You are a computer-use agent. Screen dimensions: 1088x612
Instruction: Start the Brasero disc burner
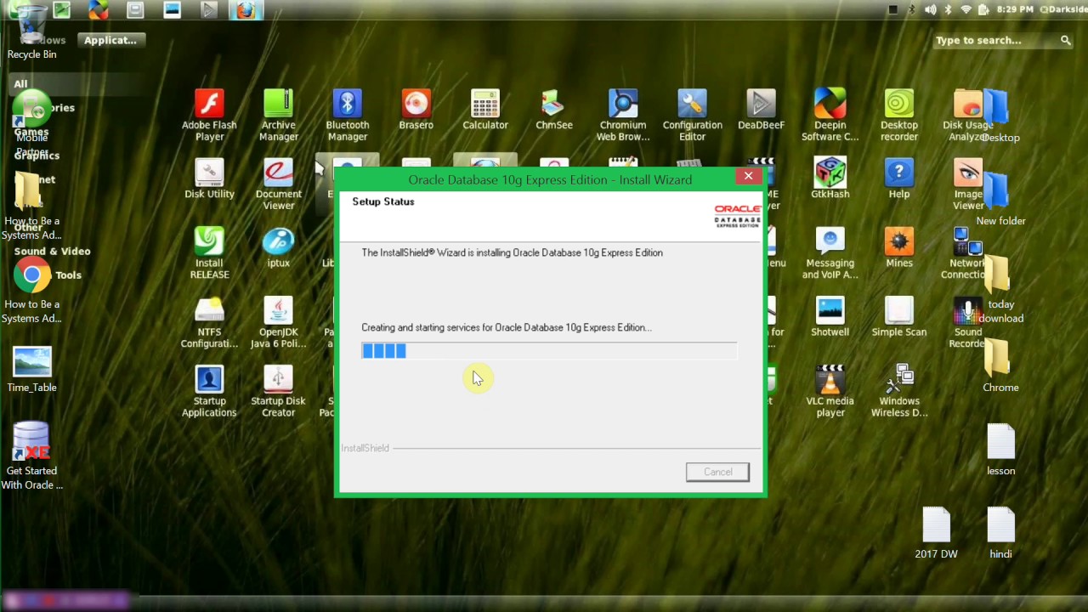(x=416, y=104)
